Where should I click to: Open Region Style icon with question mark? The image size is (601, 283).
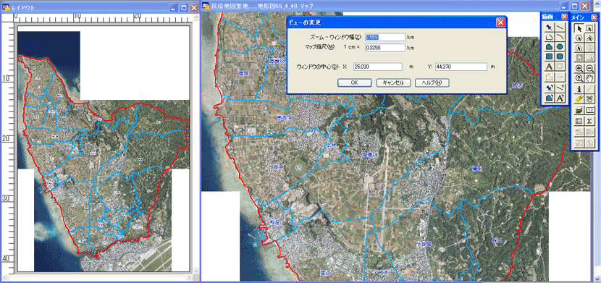click(550, 98)
